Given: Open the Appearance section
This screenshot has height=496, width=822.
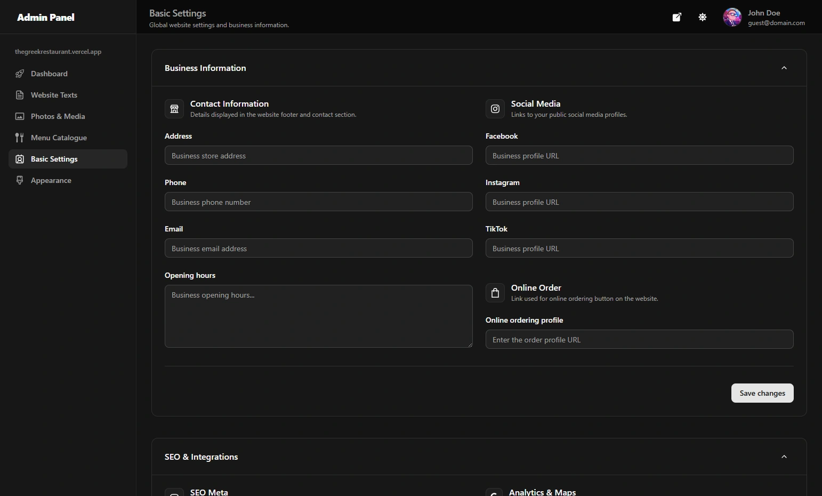Looking at the screenshot, I should [51, 180].
